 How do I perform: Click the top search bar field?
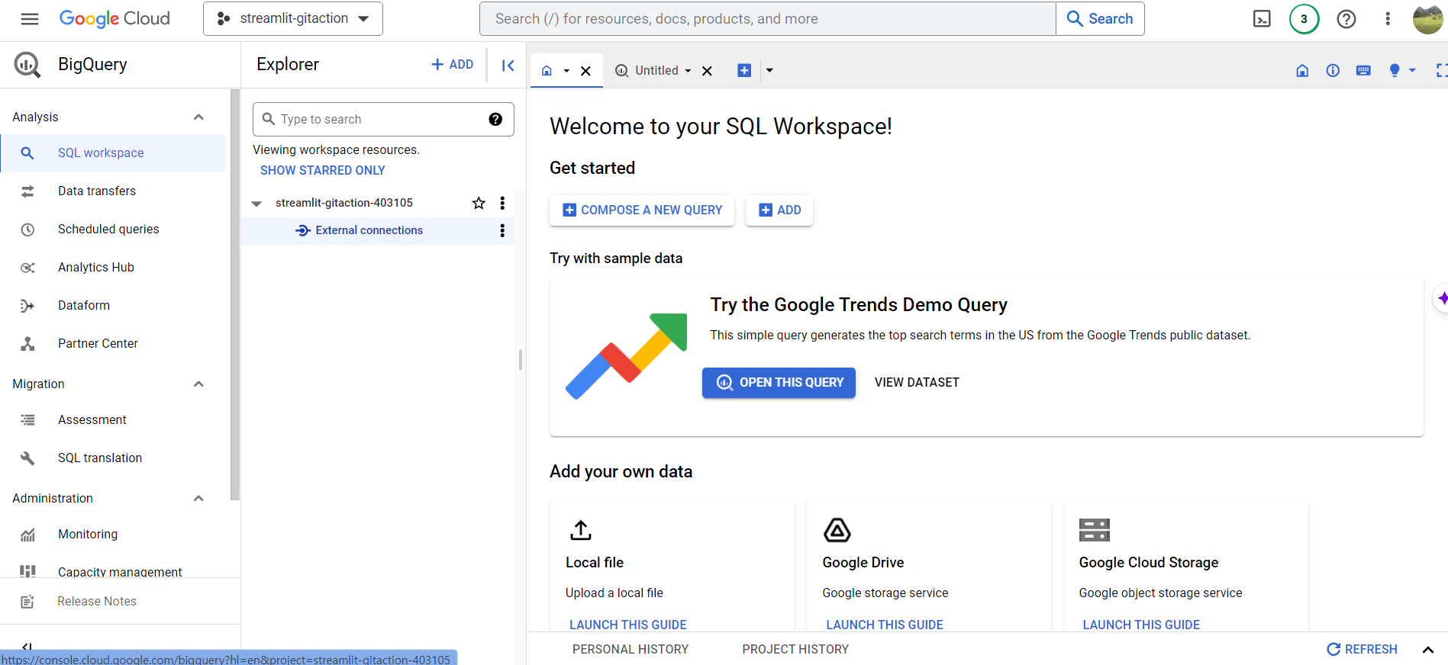click(x=767, y=19)
